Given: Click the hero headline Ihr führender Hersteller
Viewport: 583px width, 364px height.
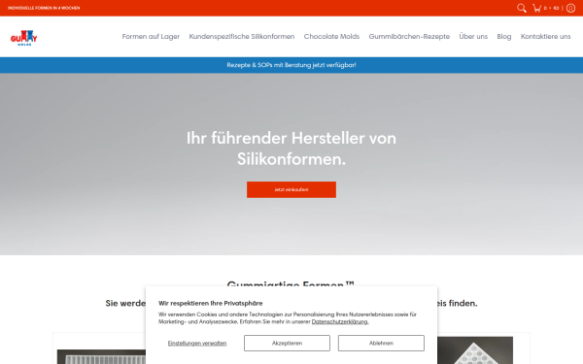Looking at the screenshot, I should click(x=291, y=149).
